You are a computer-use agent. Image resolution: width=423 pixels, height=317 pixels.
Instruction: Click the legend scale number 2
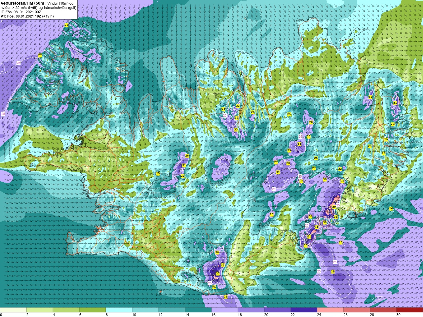click(x=27, y=315)
